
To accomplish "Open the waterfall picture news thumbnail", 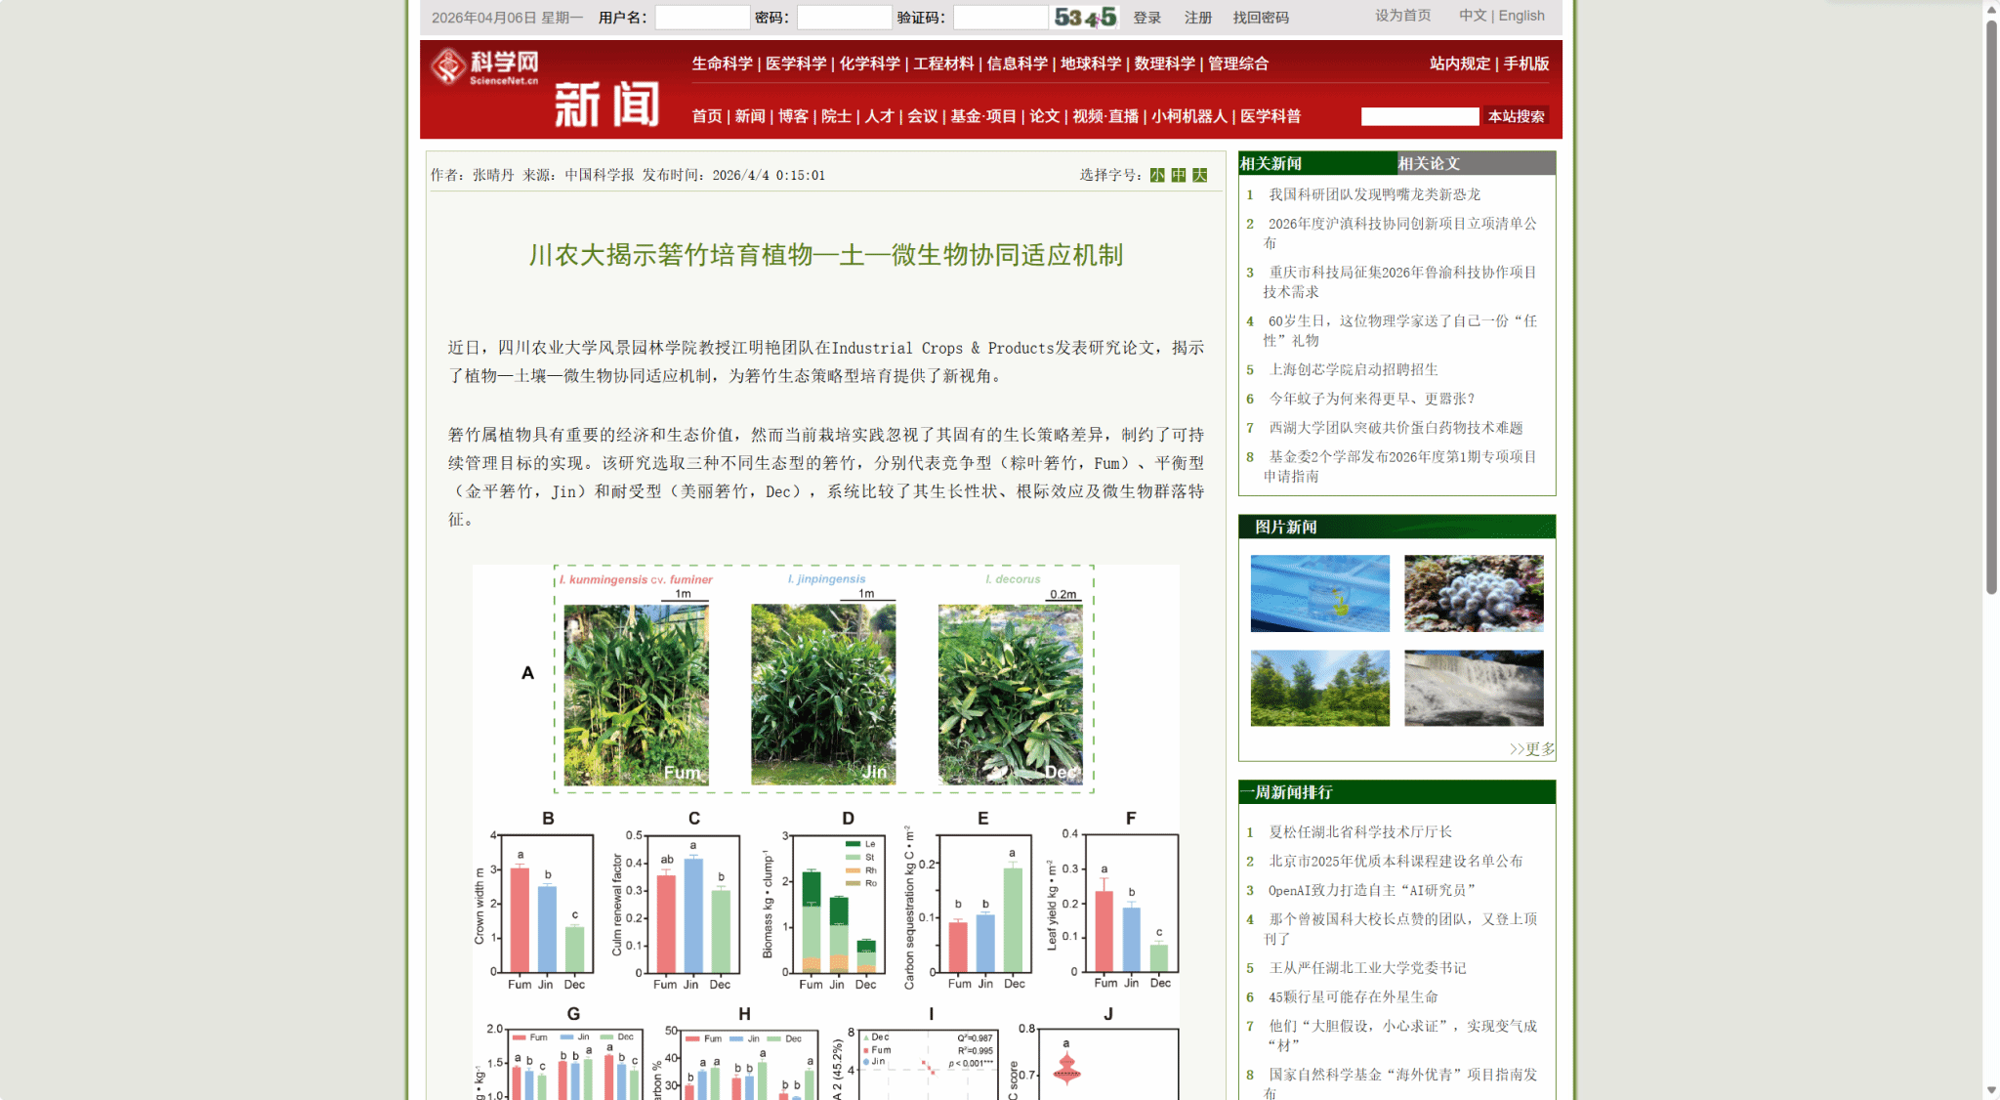I will click(x=1474, y=688).
